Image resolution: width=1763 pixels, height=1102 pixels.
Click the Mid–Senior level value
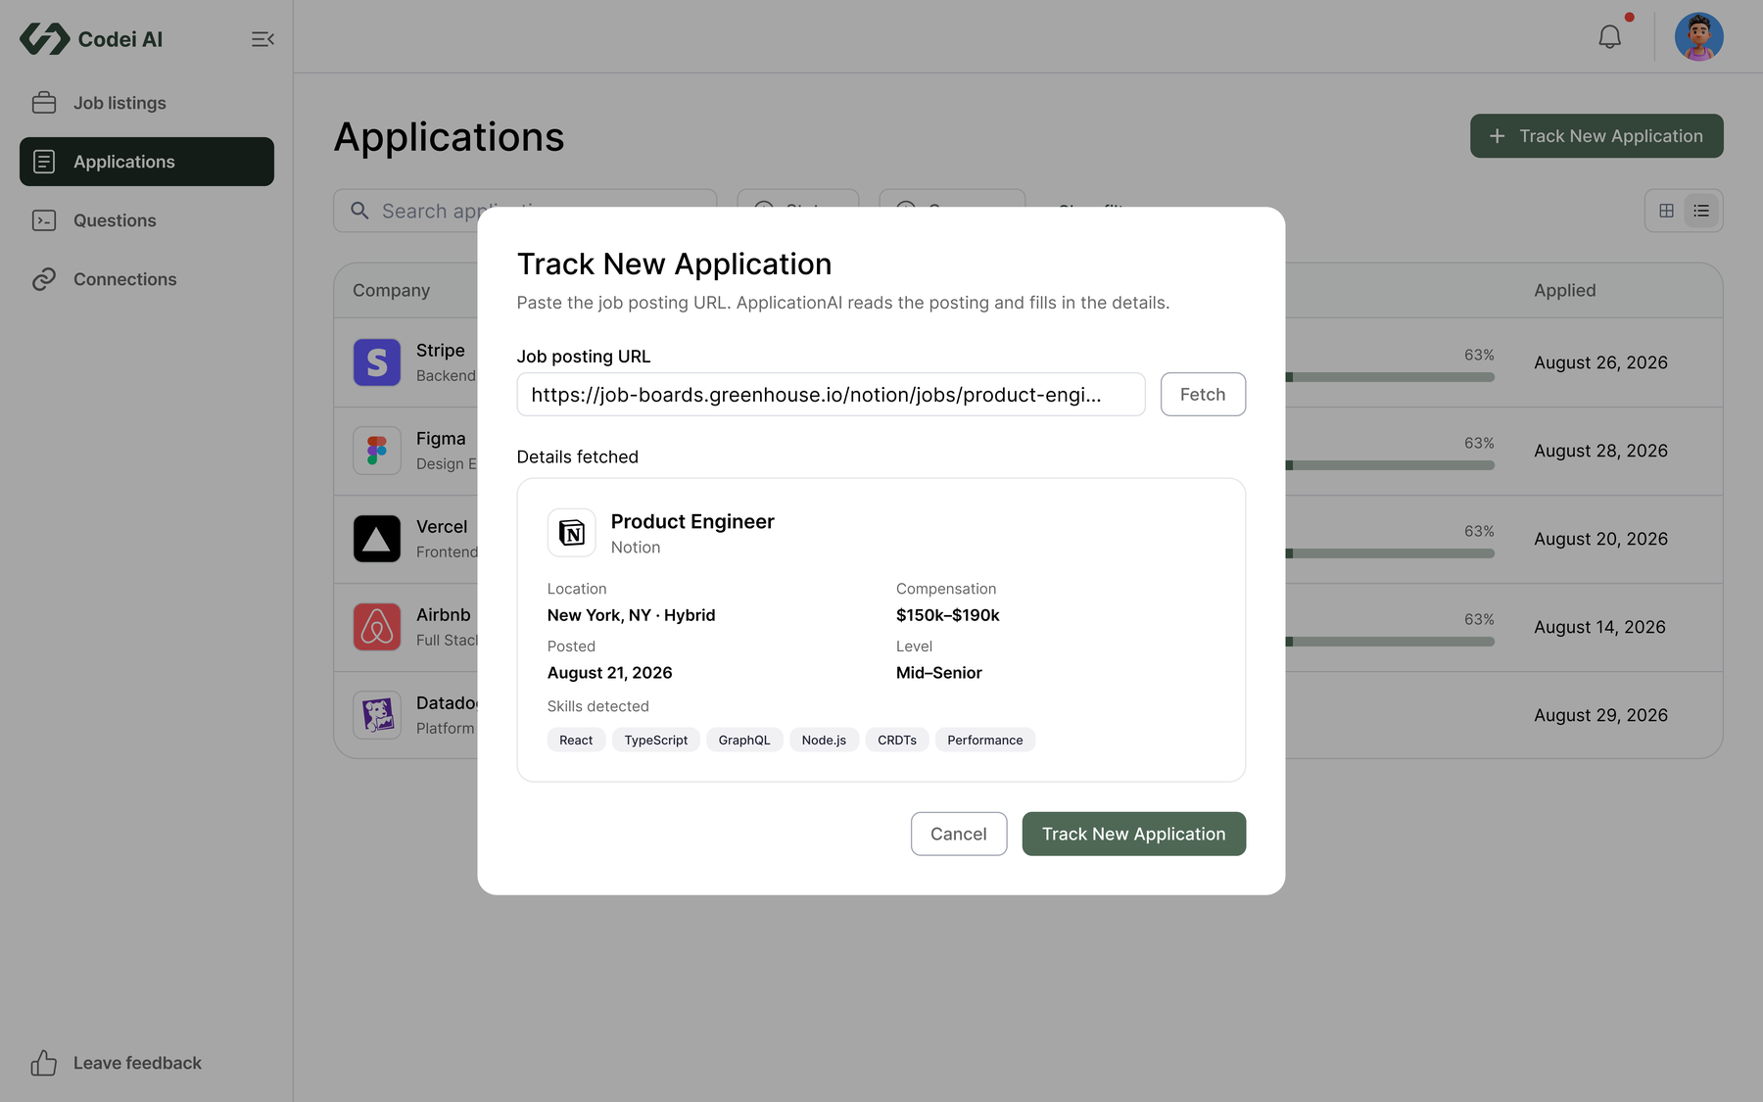[939, 673]
